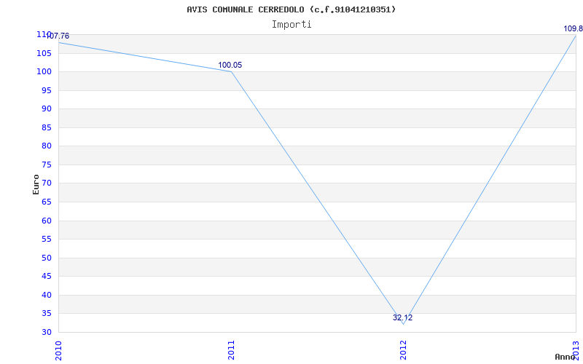Click the y-axis value 105

coord(44,53)
